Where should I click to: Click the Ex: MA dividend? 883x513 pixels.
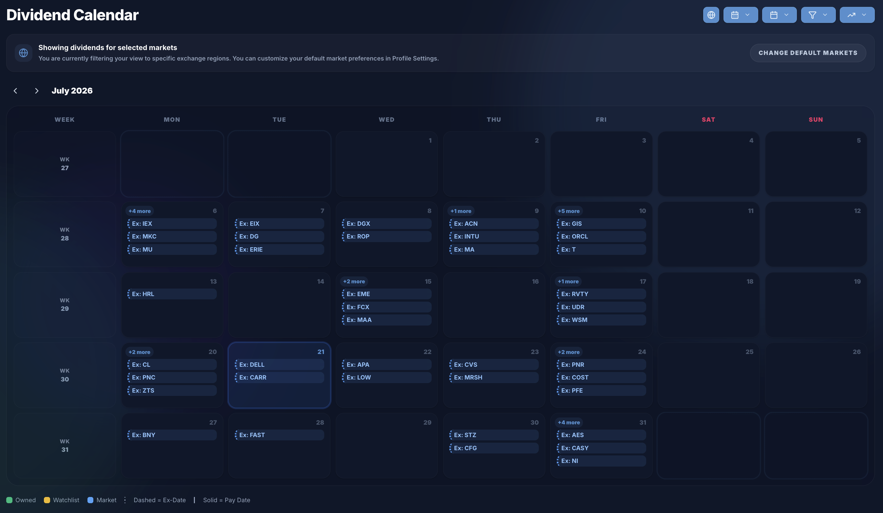pyautogui.click(x=494, y=250)
